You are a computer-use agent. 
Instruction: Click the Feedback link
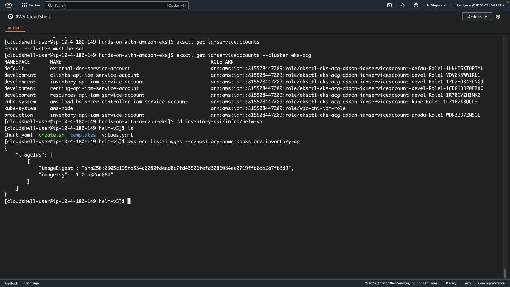click(x=11, y=283)
